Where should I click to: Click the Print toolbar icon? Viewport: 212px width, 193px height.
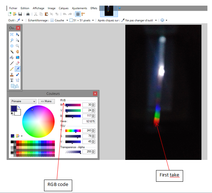(x=28, y=14)
